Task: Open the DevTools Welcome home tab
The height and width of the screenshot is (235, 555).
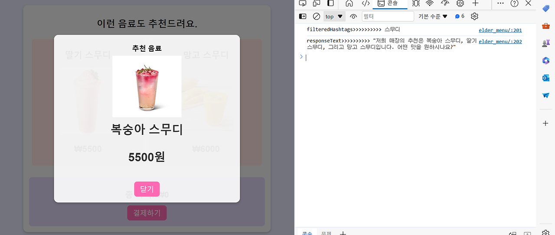Action: coord(349,3)
